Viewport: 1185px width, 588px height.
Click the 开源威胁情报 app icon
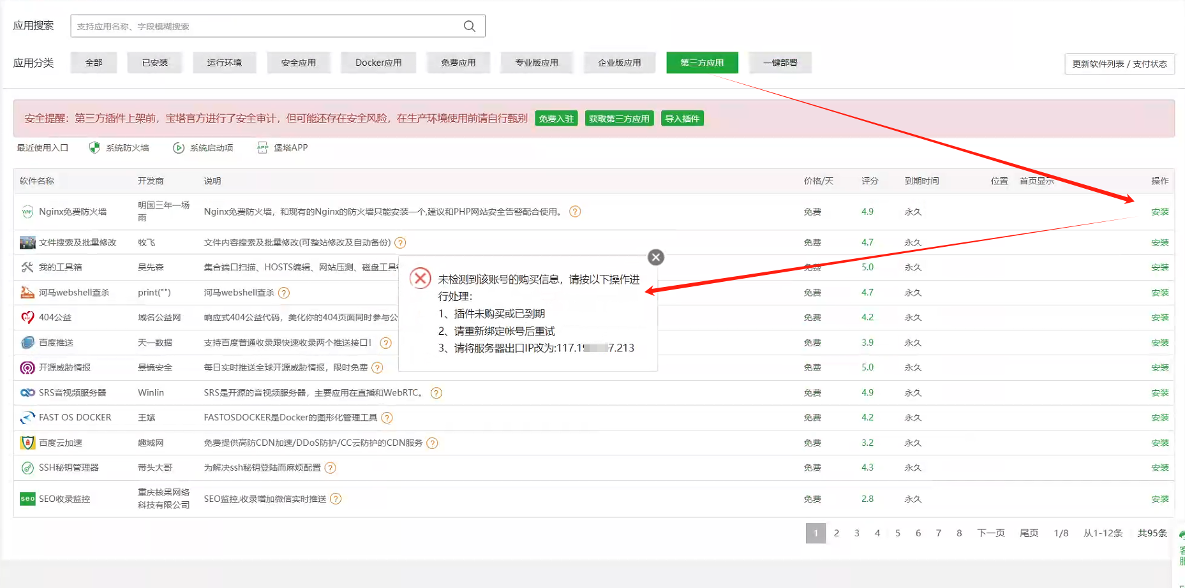coord(27,367)
